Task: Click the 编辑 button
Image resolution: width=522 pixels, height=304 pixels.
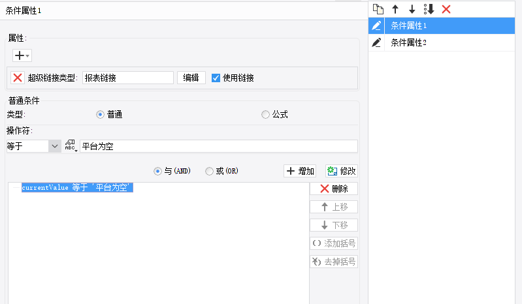Action: [191, 78]
